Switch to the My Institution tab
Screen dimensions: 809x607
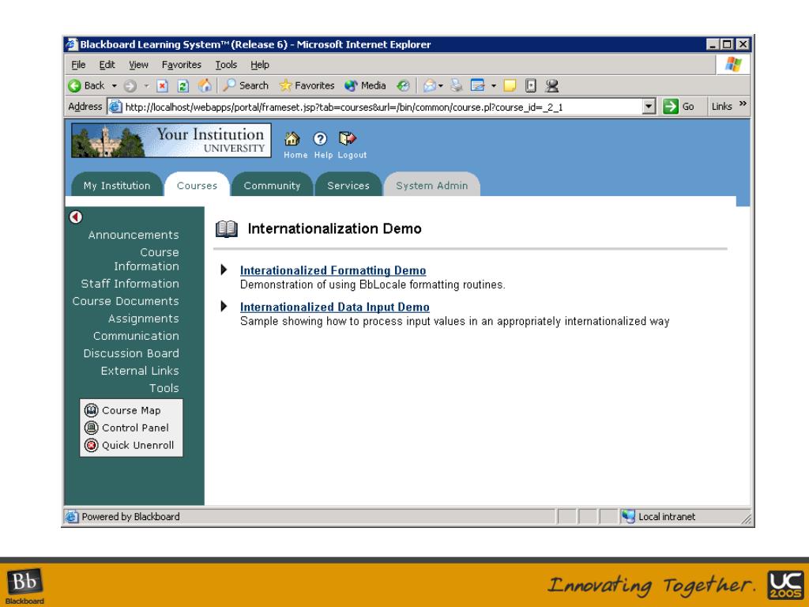coord(117,185)
